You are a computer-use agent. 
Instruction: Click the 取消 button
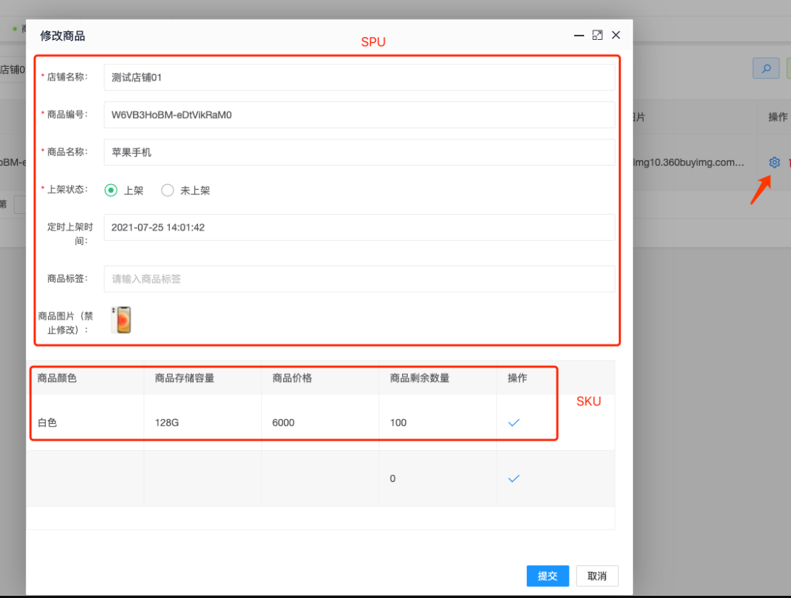click(x=597, y=576)
